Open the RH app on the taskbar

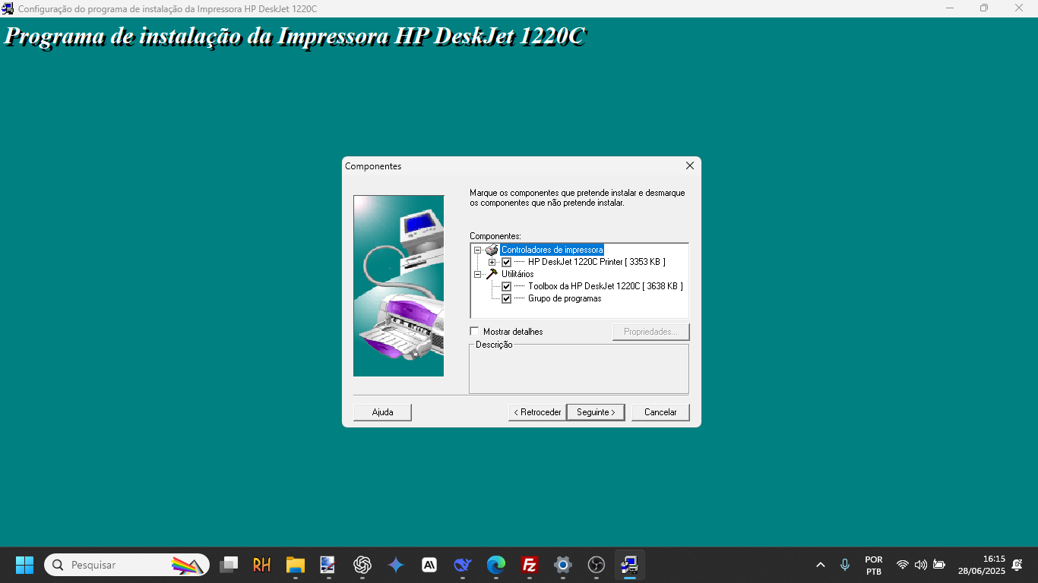pyautogui.click(x=262, y=565)
